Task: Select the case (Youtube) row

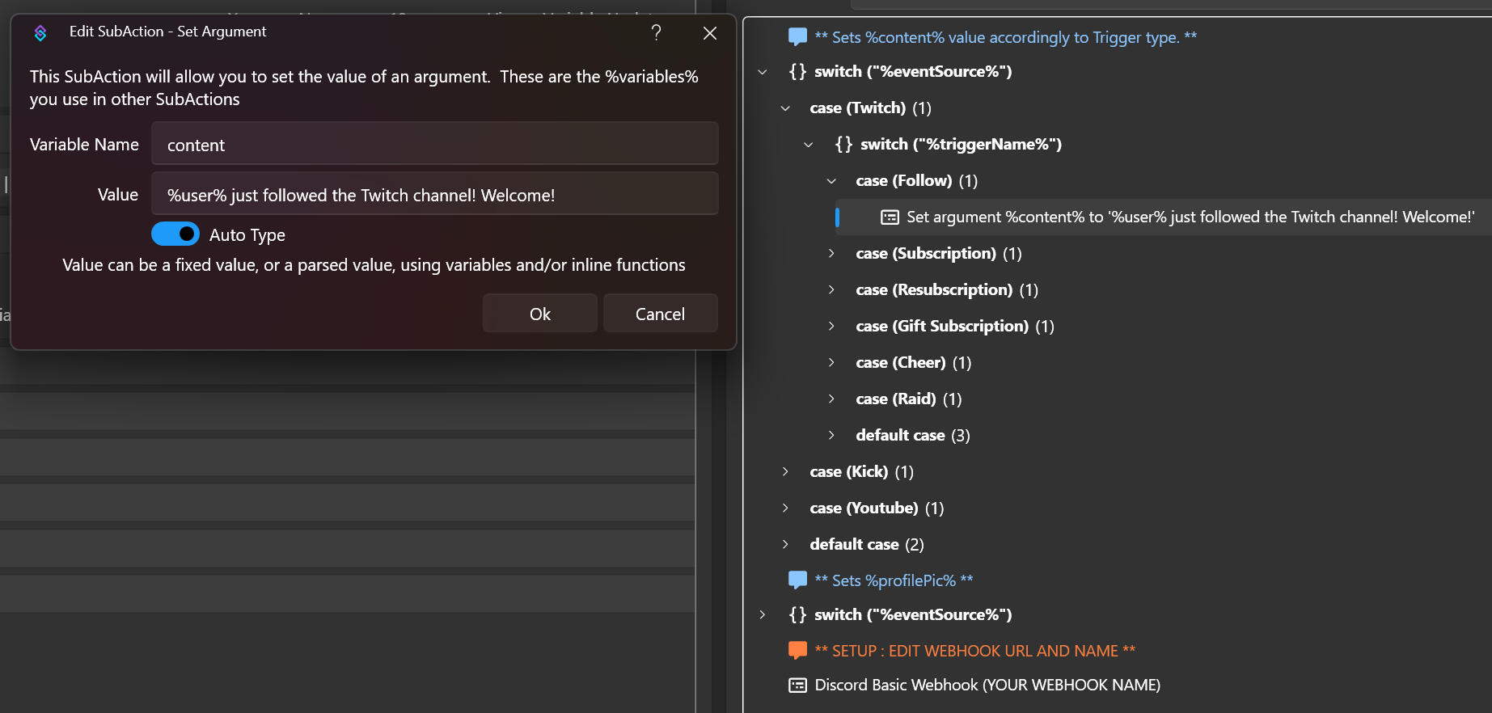Action: (x=877, y=508)
